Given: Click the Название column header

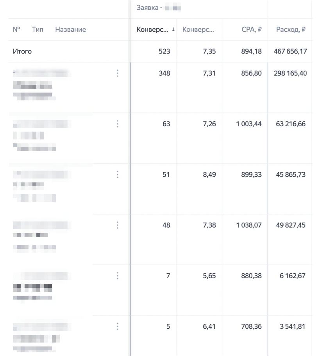Looking at the screenshot, I should (71, 29).
